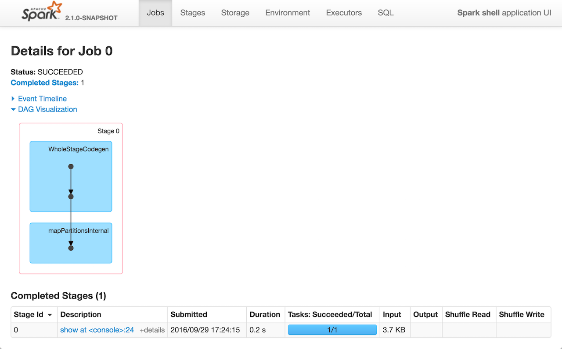Click the node dot in mapPartitionsInternal
This screenshot has height=349, width=562.
[x=71, y=248]
